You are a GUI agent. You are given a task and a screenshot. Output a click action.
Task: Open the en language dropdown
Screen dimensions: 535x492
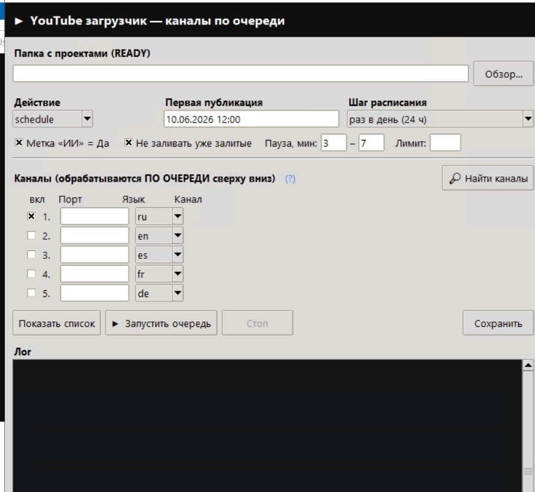click(x=160, y=236)
